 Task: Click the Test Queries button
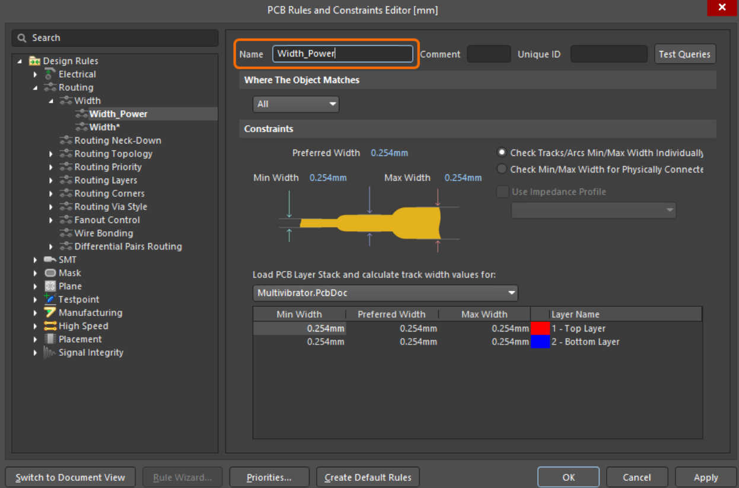point(684,54)
